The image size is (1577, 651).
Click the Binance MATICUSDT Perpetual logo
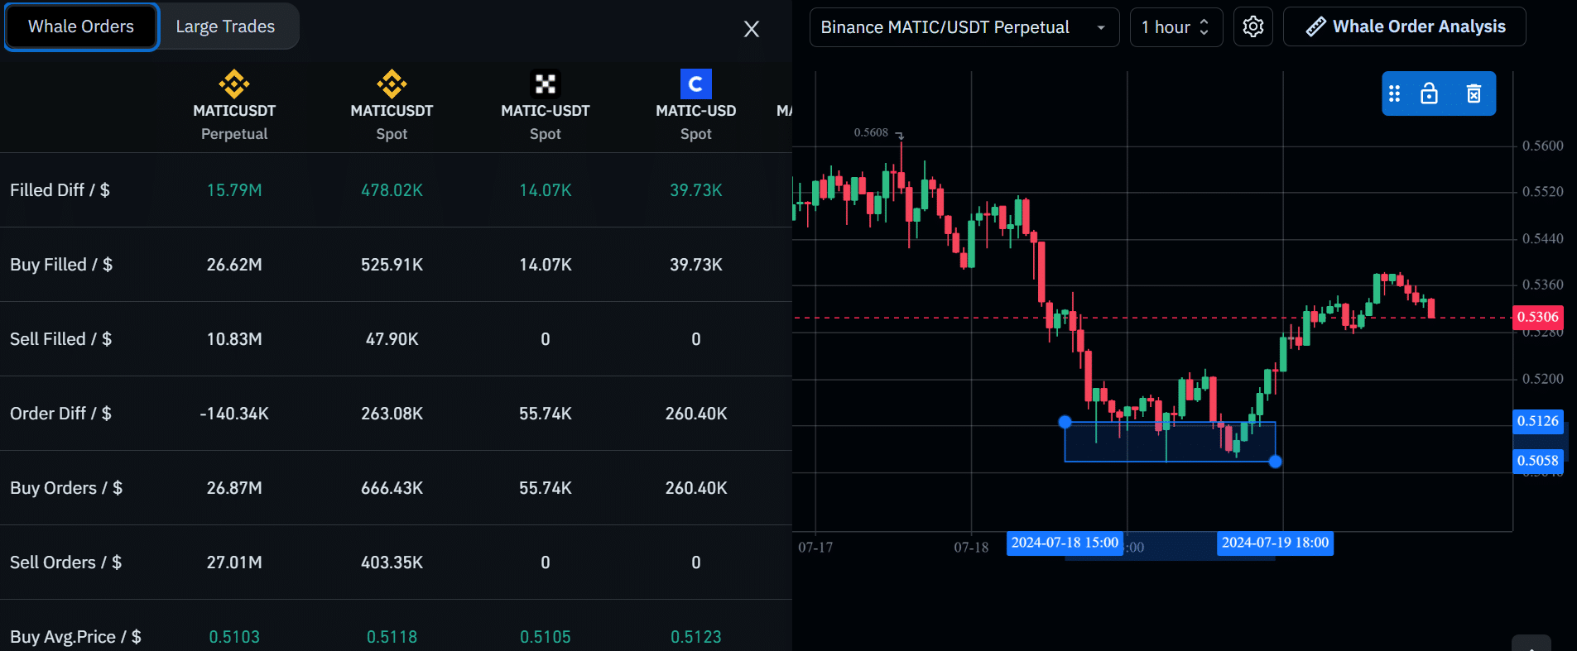234,84
